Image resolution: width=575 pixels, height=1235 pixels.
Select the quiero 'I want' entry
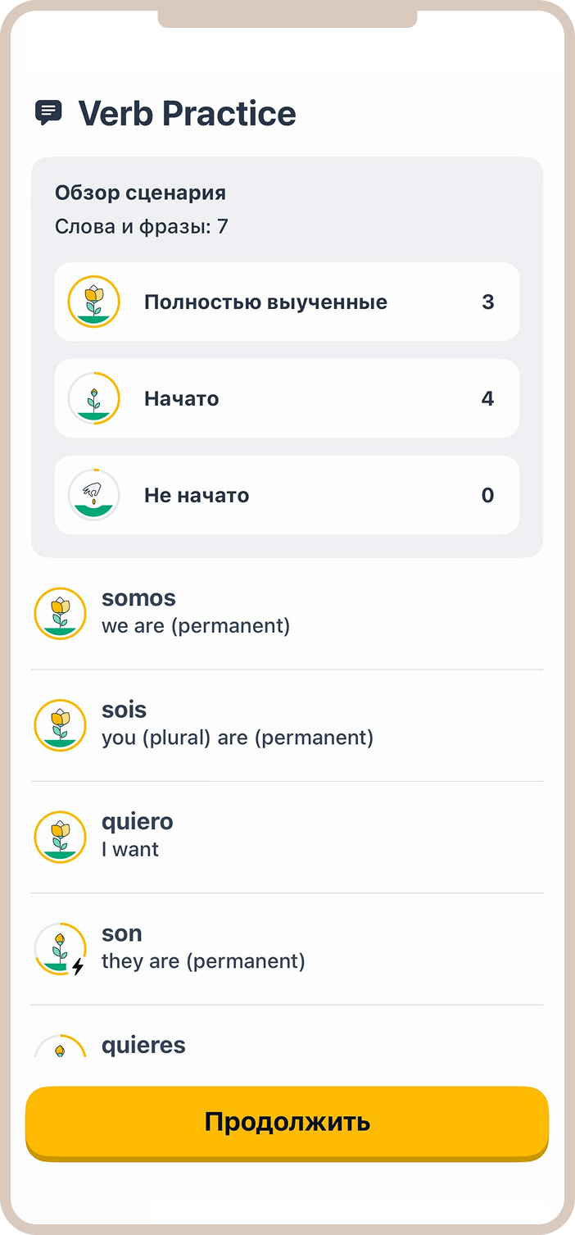click(287, 837)
